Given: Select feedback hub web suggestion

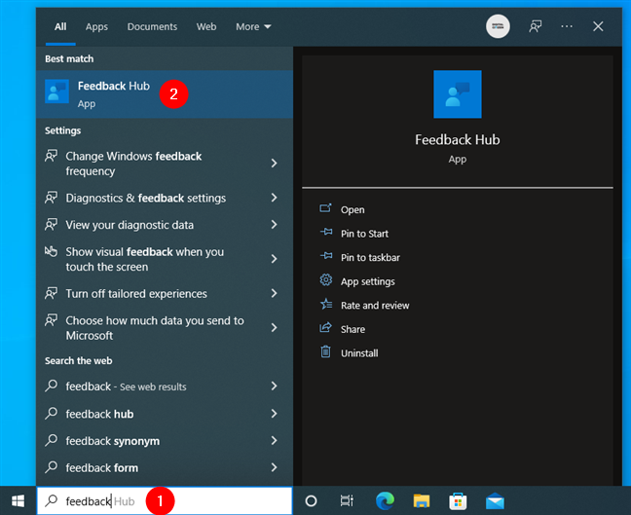Looking at the screenshot, I should [x=165, y=414].
